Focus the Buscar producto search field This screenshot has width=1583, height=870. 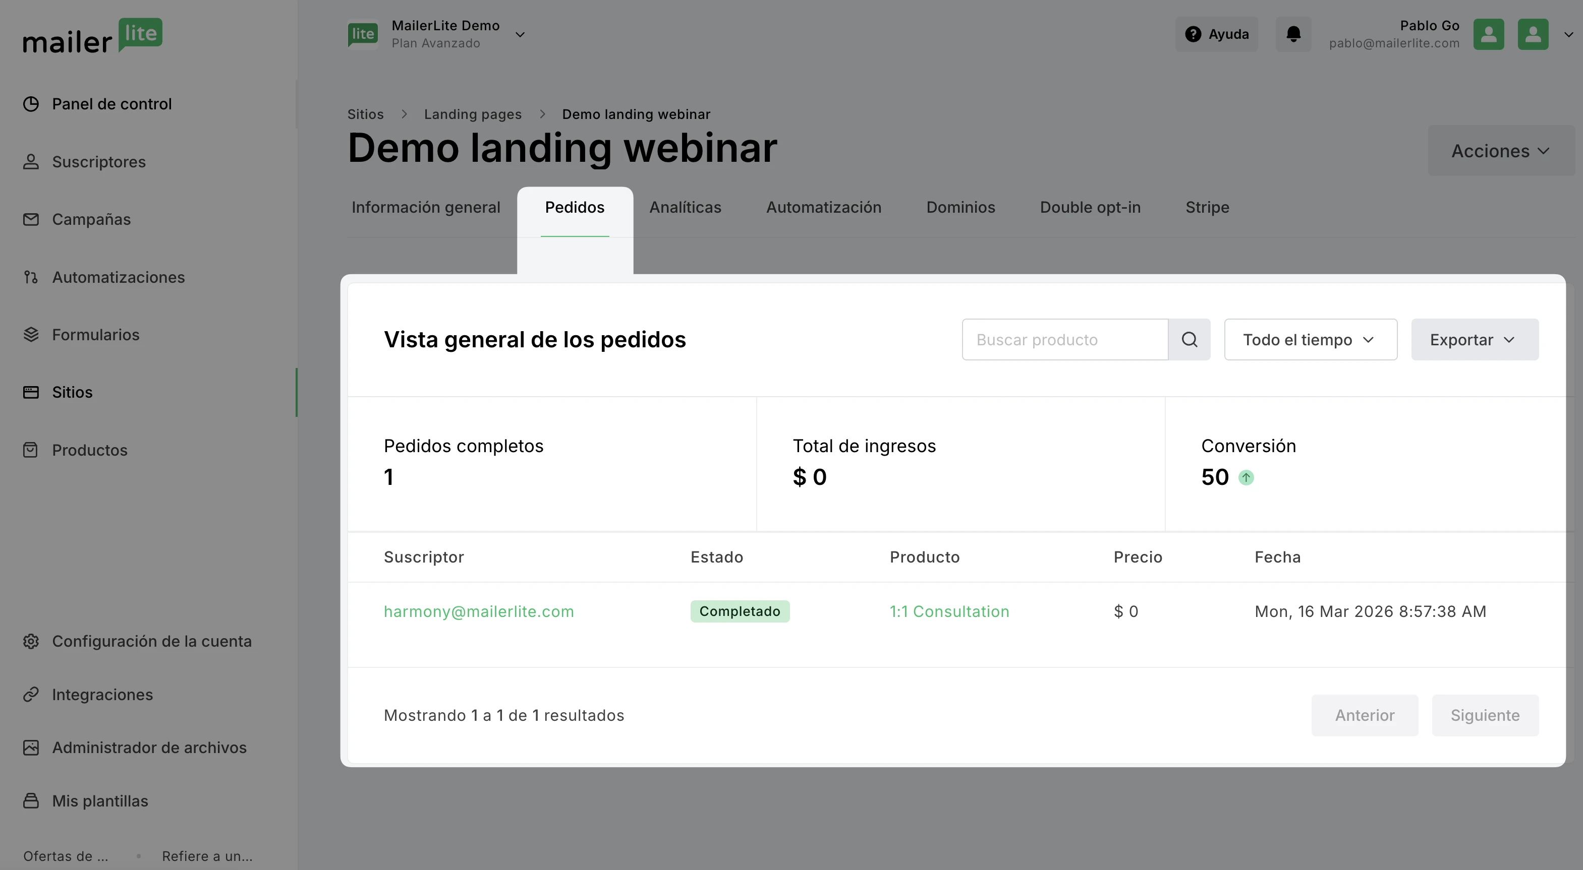(1064, 340)
